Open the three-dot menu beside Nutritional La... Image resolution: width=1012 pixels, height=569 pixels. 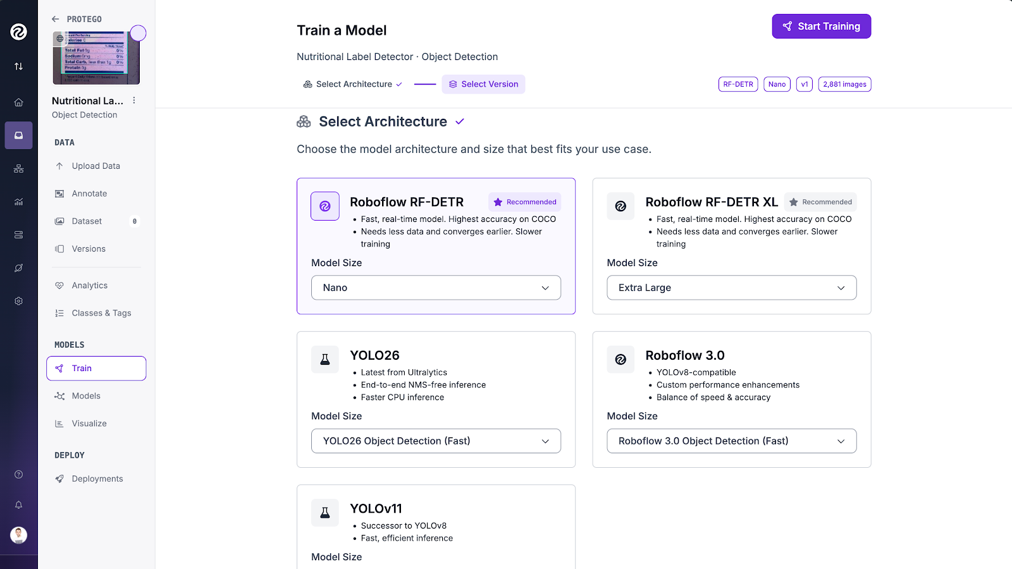[x=134, y=101]
